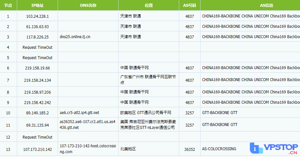300x157 pixels.
Task: Select IP address 219.158.42.242
Action: point(37,103)
